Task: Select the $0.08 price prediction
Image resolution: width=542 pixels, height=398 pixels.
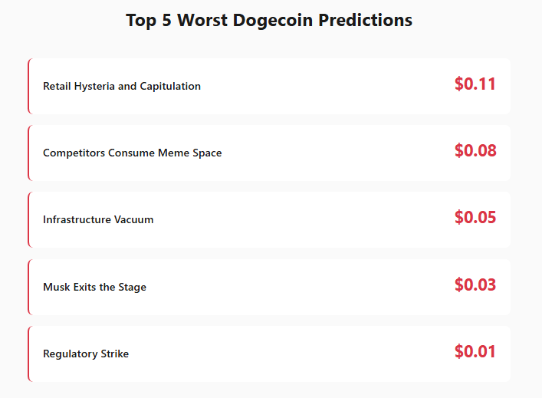Action: pos(475,151)
